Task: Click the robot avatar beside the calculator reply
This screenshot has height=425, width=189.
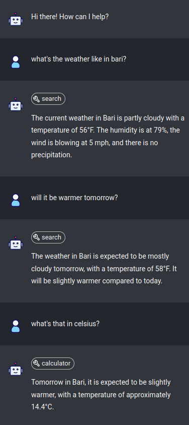Action: tap(16, 369)
